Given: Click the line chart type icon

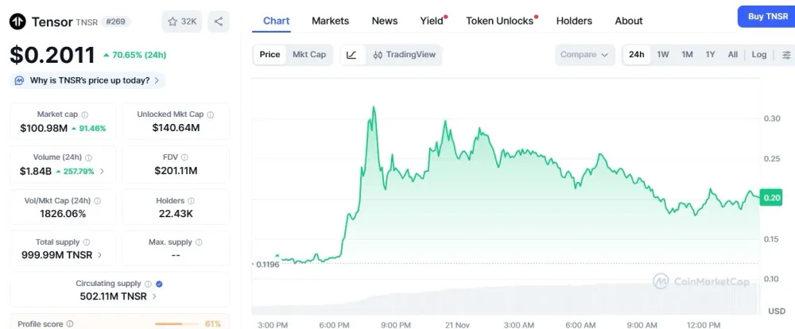Looking at the screenshot, I should [351, 55].
